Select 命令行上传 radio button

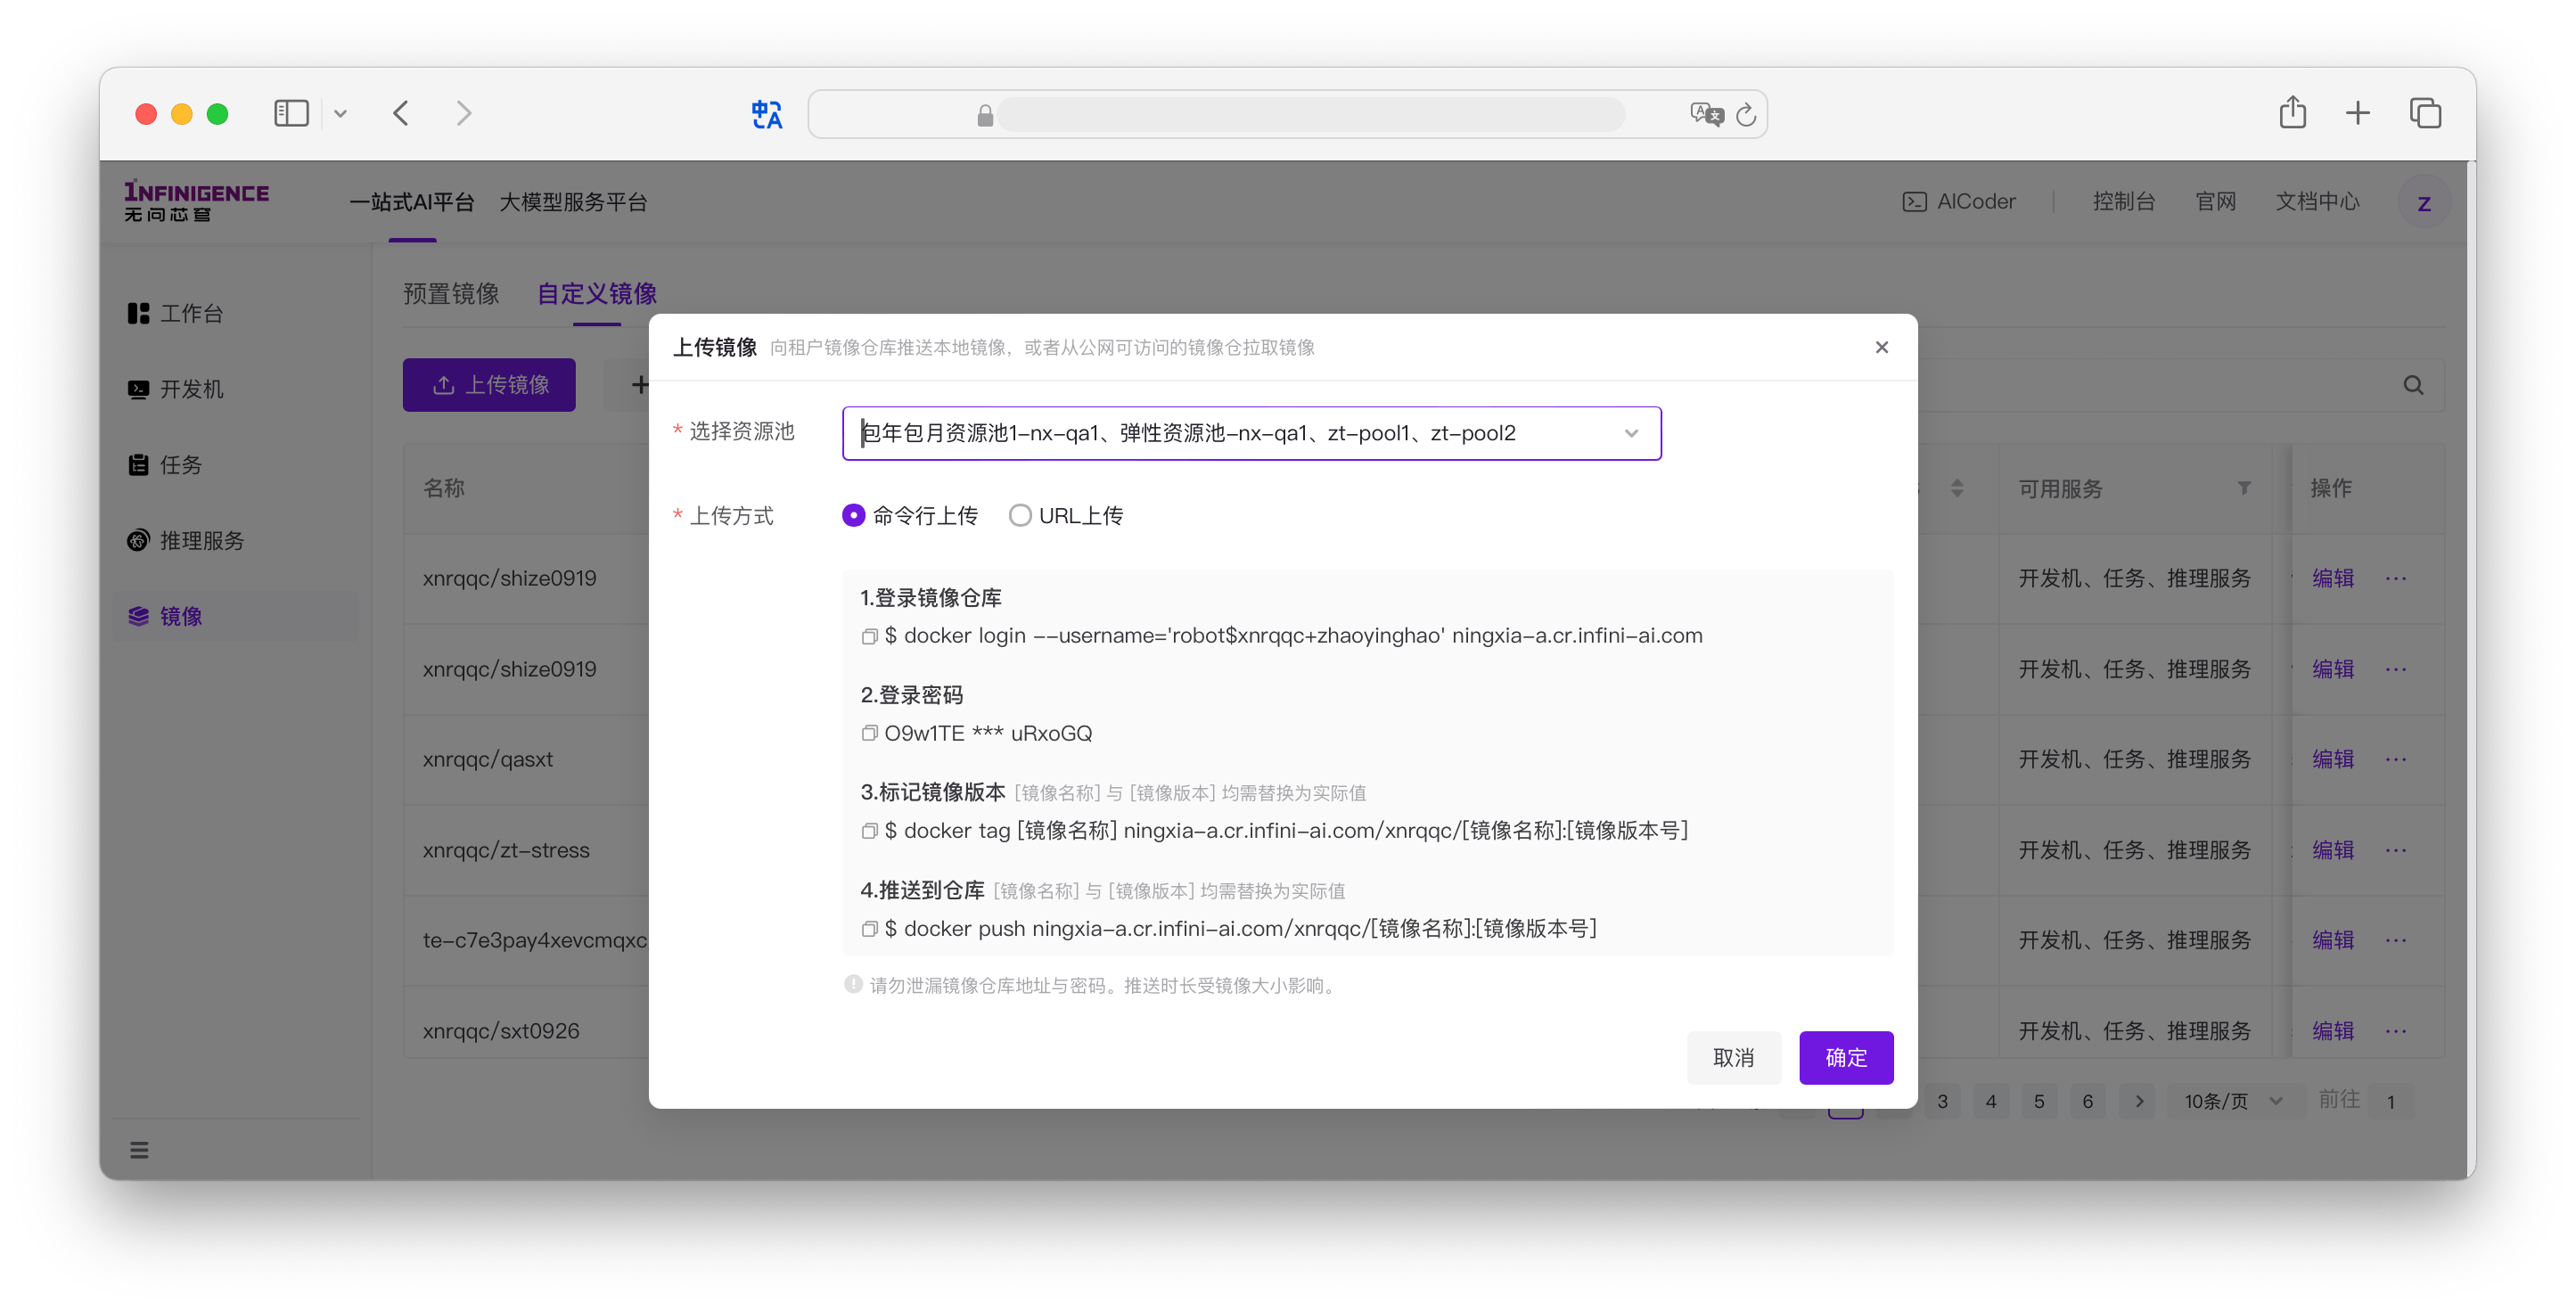tap(853, 515)
